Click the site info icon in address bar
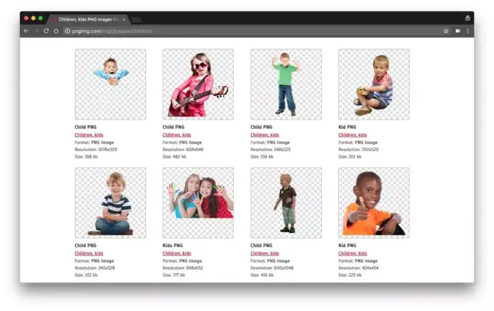Image resolution: width=494 pixels, height=311 pixels. [x=67, y=31]
